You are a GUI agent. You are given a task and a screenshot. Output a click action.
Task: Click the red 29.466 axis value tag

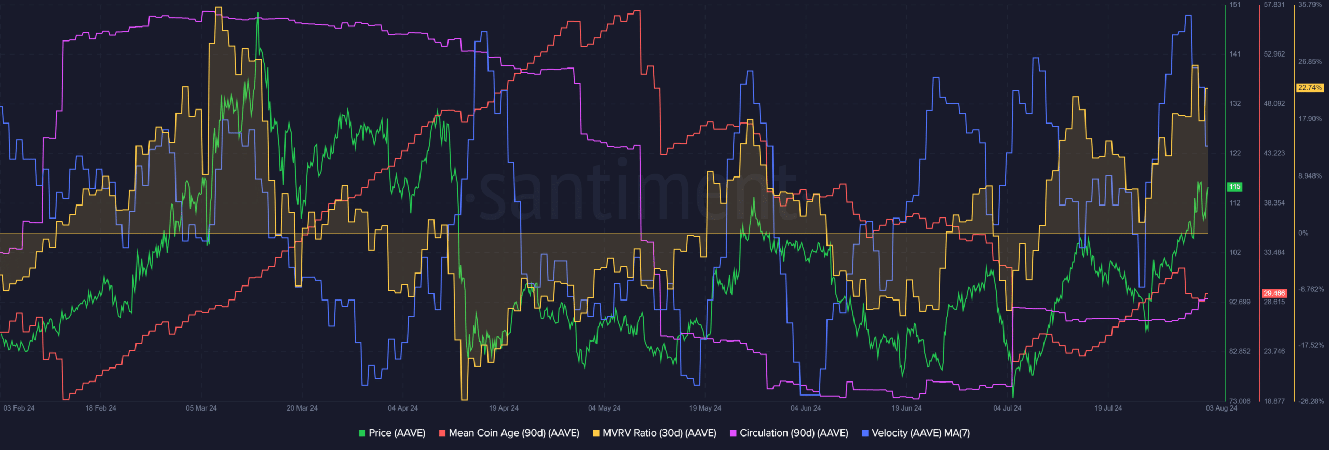click(1274, 293)
